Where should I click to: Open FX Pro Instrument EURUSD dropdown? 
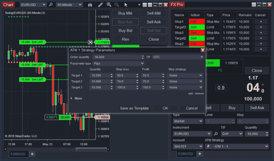192,134
